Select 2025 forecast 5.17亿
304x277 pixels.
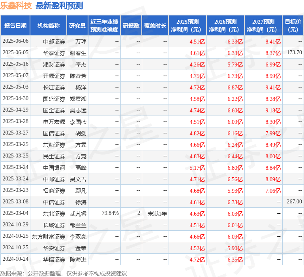(x=197, y=168)
